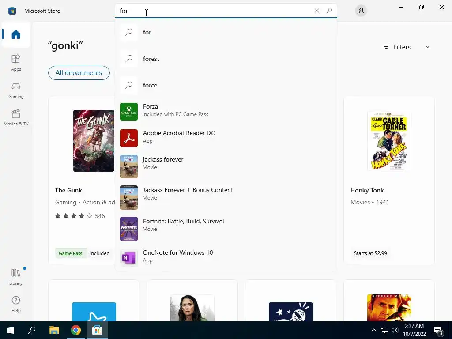Open the notification center
Viewport: 452px width, 339px height.
pyautogui.click(x=438, y=330)
